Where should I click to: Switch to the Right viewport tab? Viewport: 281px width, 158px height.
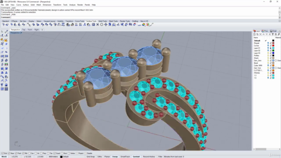click(x=36, y=30)
